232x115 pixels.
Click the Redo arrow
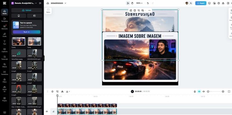(153, 3)
